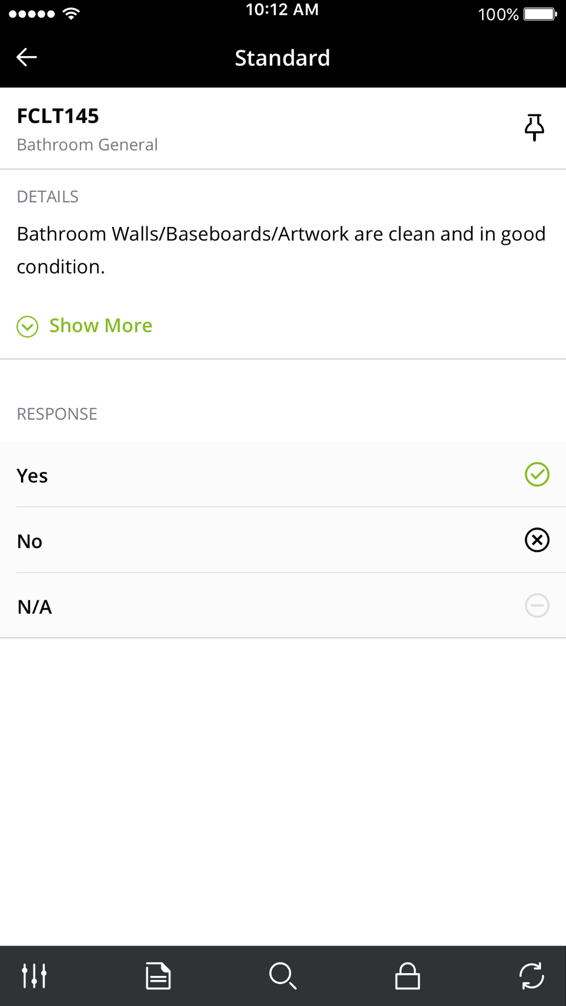Tap the Standard page title
The image size is (566, 1006).
tap(282, 58)
